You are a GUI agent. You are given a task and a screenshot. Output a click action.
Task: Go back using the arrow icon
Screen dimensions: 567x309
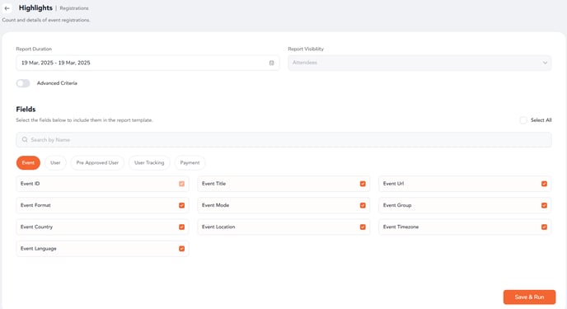click(x=7, y=8)
